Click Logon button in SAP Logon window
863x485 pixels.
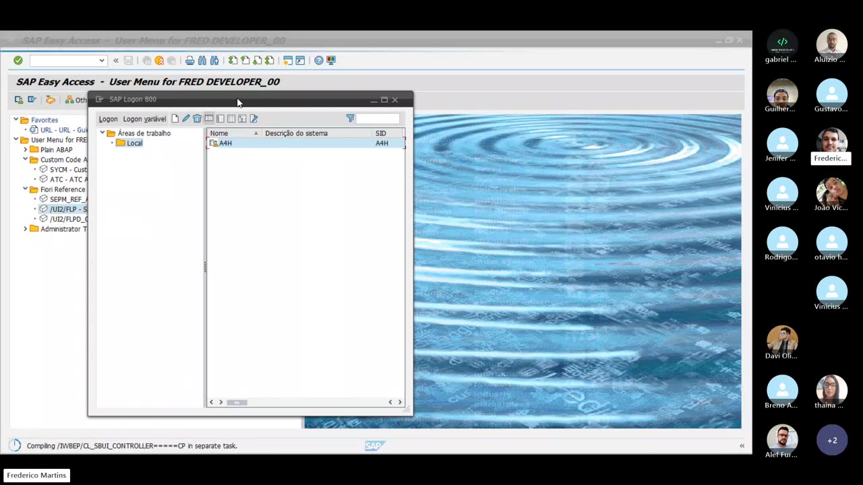pos(108,119)
